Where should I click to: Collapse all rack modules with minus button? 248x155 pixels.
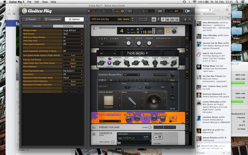click(190, 19)
